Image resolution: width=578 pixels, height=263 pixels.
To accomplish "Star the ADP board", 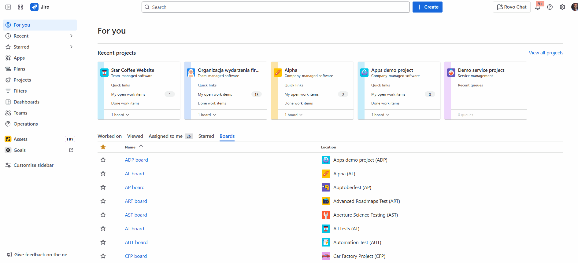I will (x=103, y=160).
